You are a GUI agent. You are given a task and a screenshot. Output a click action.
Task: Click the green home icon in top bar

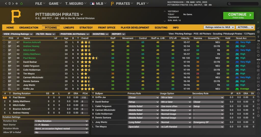tap(21, 4)
